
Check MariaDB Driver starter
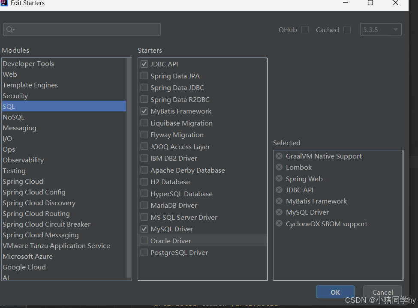144,205
